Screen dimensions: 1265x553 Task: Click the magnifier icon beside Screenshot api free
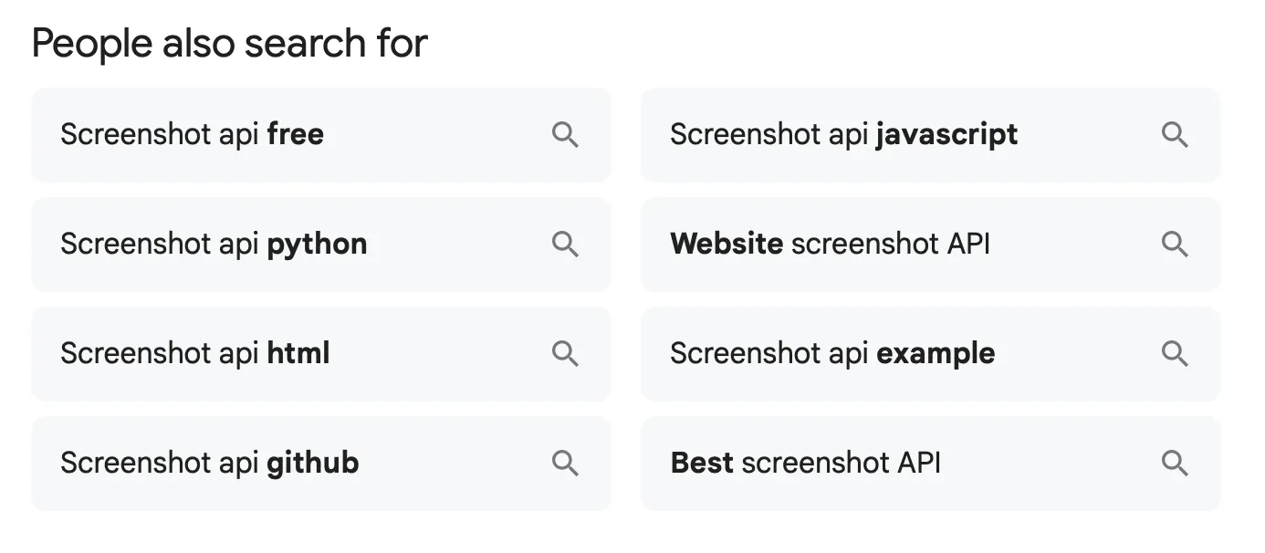coord(565,135)
